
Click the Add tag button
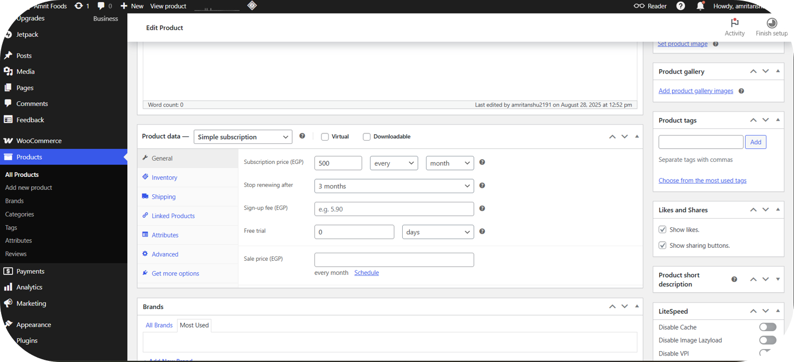pos(756,142)
